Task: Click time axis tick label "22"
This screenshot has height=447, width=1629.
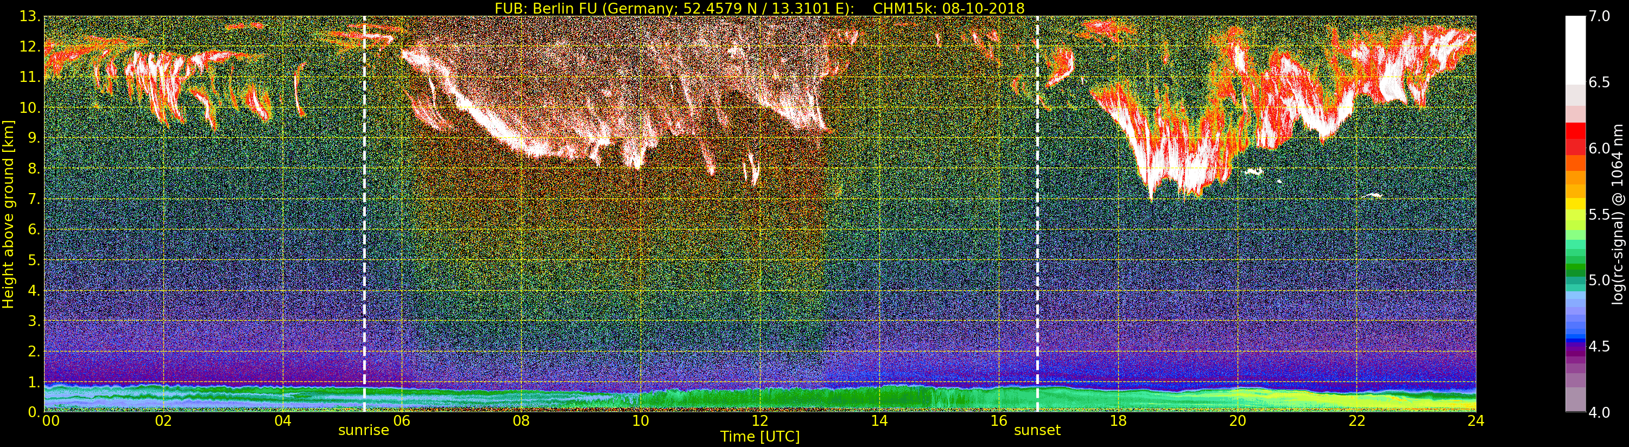Action: 1357,420
